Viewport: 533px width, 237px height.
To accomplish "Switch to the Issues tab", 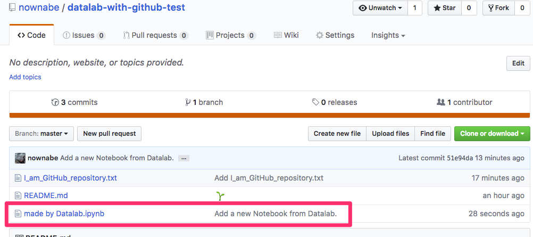I will [84, 35].
